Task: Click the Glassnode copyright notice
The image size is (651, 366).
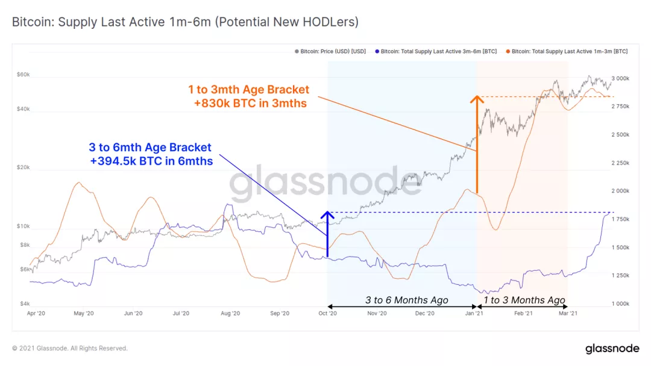Action: pos(70,348)
